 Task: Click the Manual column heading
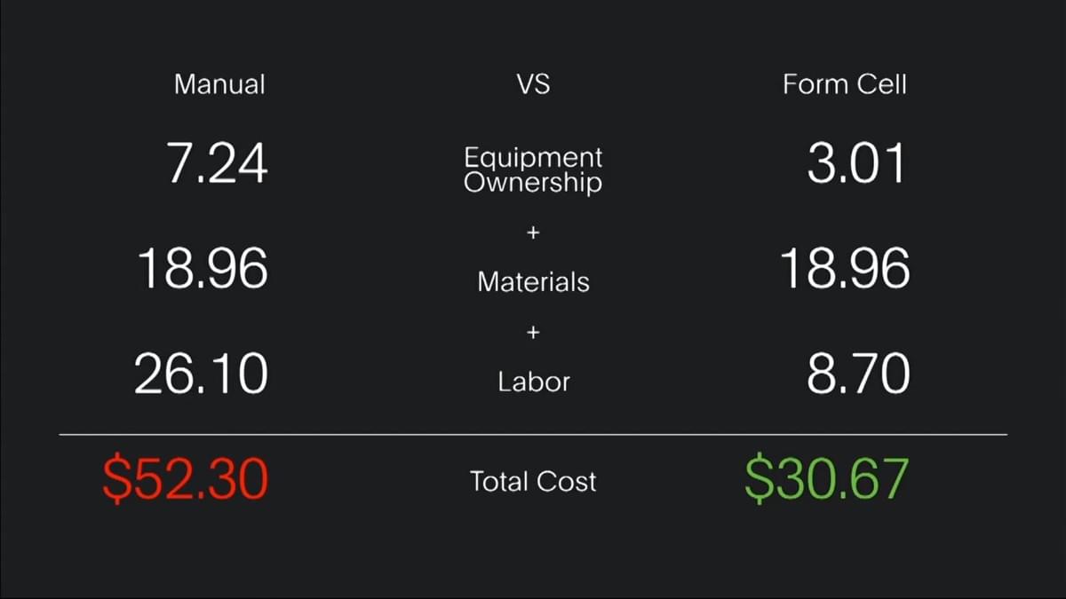point(219,84)
